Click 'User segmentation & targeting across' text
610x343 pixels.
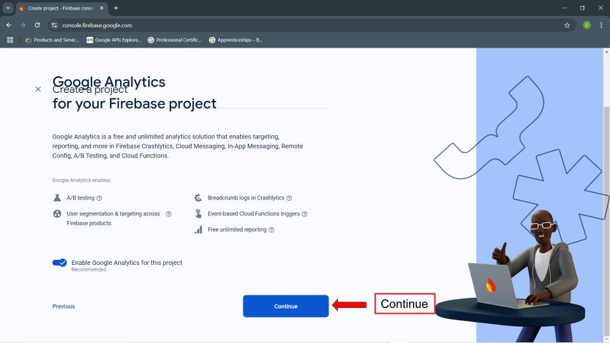tap(113, 214)
